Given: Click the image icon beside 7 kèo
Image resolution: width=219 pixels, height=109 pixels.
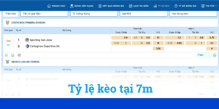Looking at the screenshot, I should [214, 55].
